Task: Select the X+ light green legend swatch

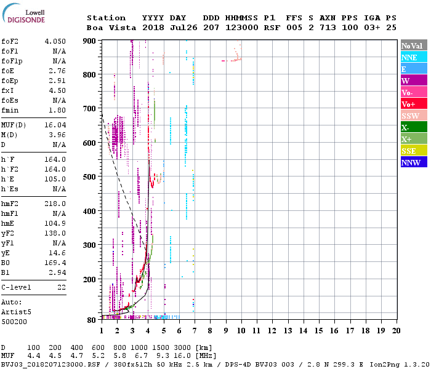Action: [414, 139]
